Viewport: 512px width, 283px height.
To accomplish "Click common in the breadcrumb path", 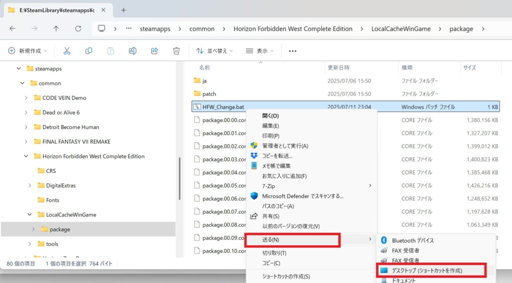I will tap(202, 28).
